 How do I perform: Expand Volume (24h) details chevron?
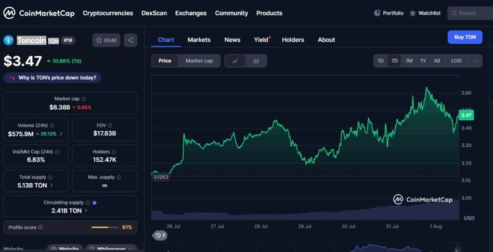pos(61,134)
